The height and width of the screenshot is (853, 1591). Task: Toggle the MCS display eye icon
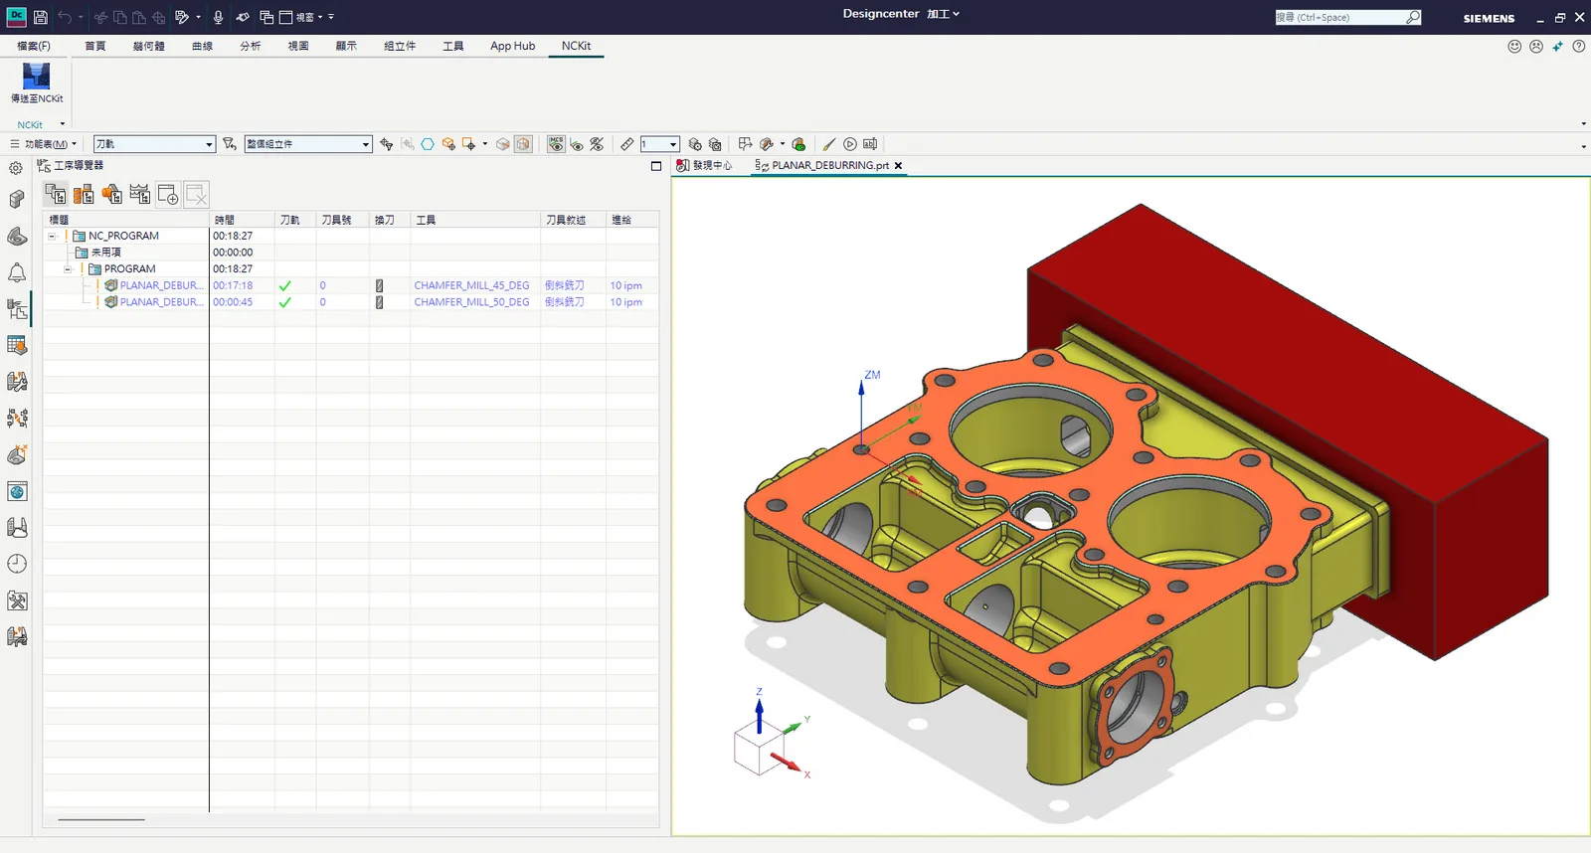pyautogui.click(x=556, y=144)
